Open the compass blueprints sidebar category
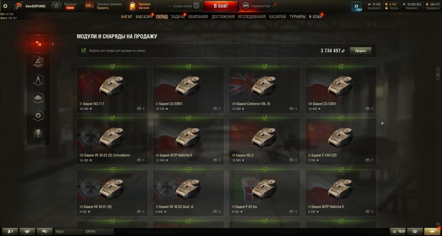Screen dimensions: 442x236 click(x=38, y=79)
